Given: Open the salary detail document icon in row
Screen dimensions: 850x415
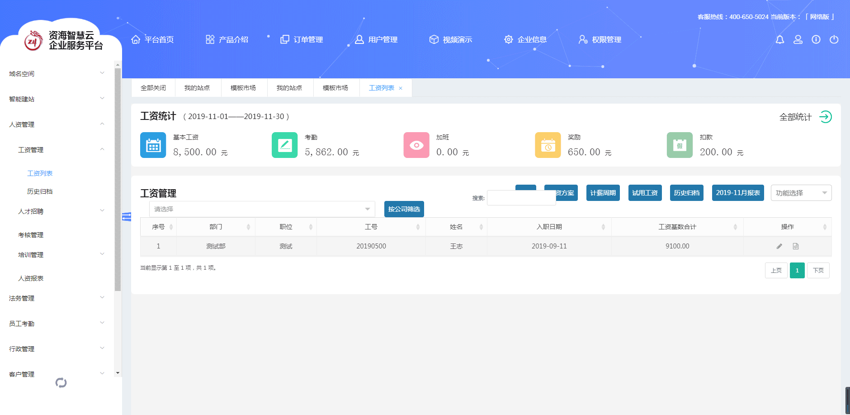Looking at the screenshot, I should 796,246.
